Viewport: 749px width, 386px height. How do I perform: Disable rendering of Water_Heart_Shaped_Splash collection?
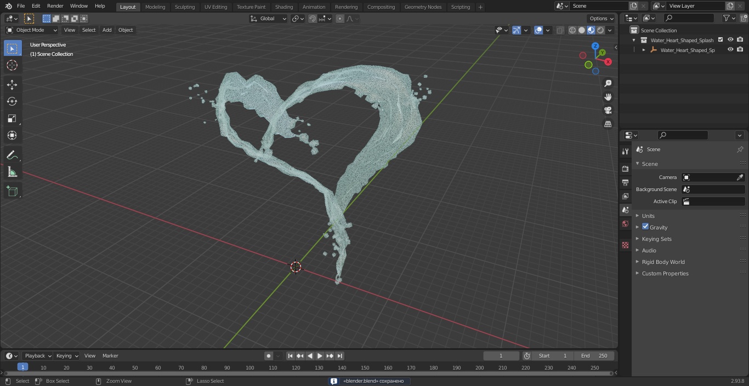pos(740,40)
